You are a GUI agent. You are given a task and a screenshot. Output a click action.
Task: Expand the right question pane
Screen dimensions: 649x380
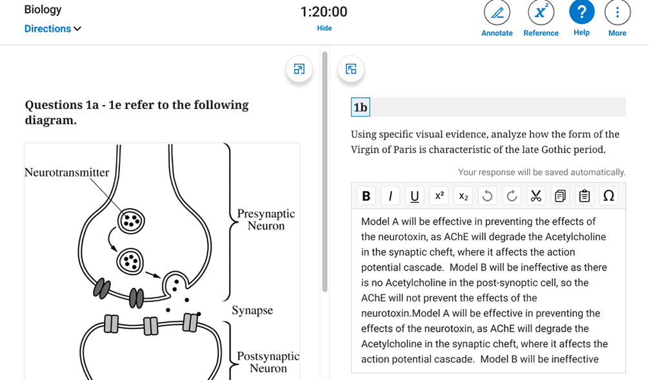[x=350, y=69]
